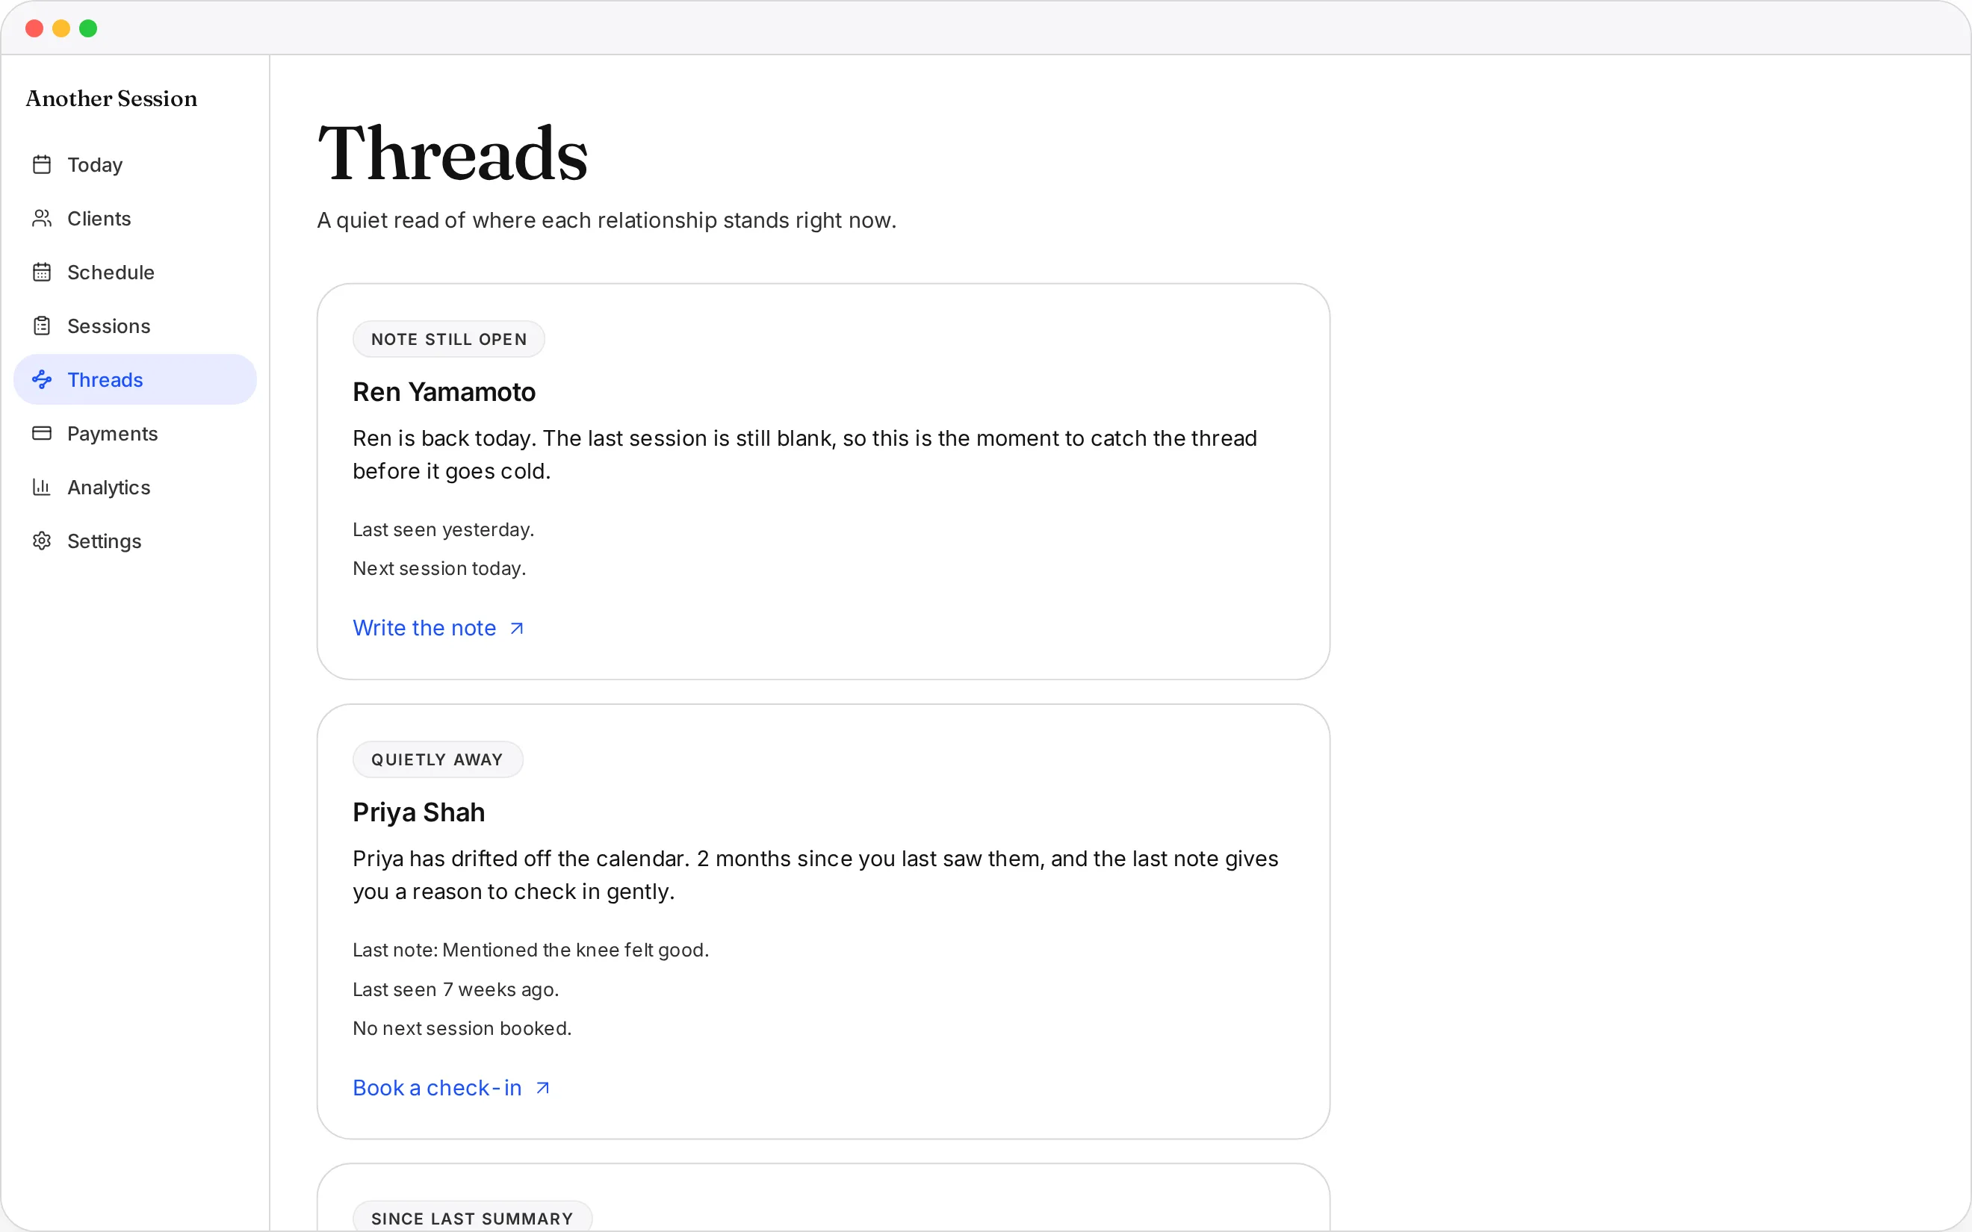Open the Schedule calendar grid icon
The height and width of the screenshot is (1232, 1972).
pos(42,272)
